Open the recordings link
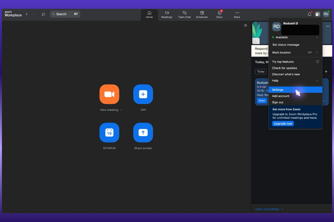Screen dimensions: 334x222 click(x=269, y=209)
